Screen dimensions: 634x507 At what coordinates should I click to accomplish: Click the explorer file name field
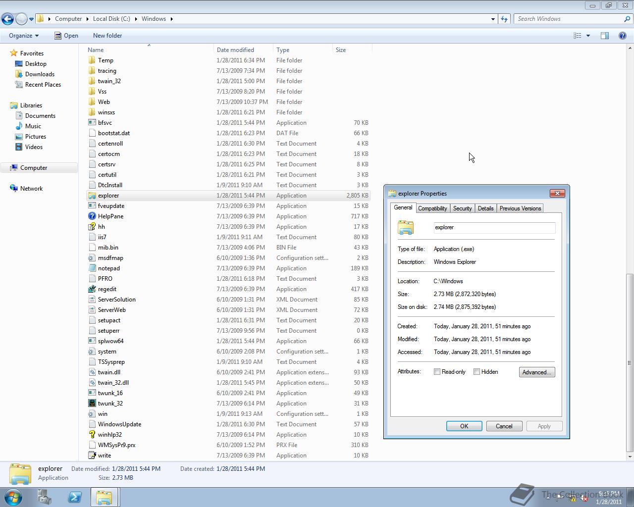coord(494,227)
